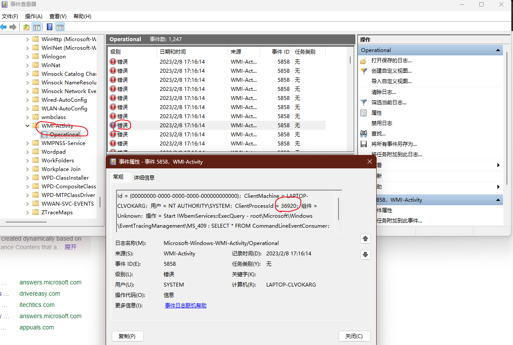Expand the WinHttp tree node
513x345 pixels.
(28, 39)
